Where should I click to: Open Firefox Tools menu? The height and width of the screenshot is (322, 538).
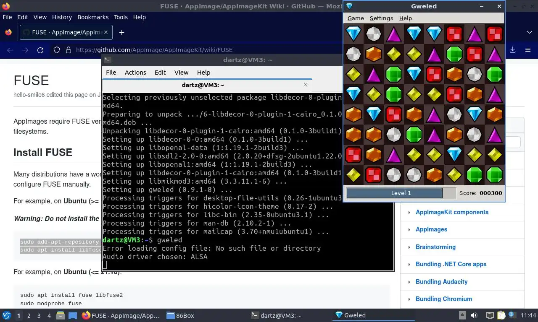pyautogui.click(x=121, y=17)
